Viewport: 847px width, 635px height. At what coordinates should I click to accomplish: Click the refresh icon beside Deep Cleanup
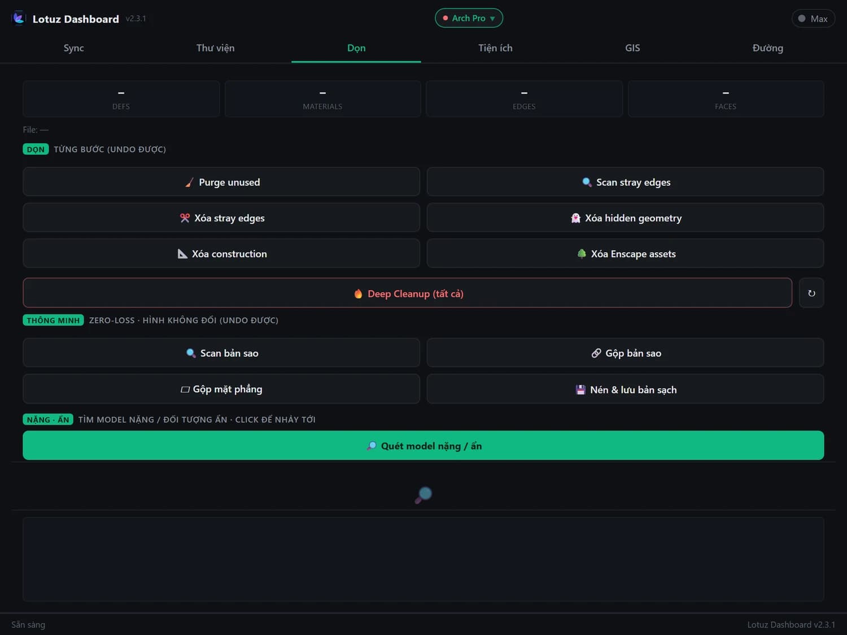(811, 293)
